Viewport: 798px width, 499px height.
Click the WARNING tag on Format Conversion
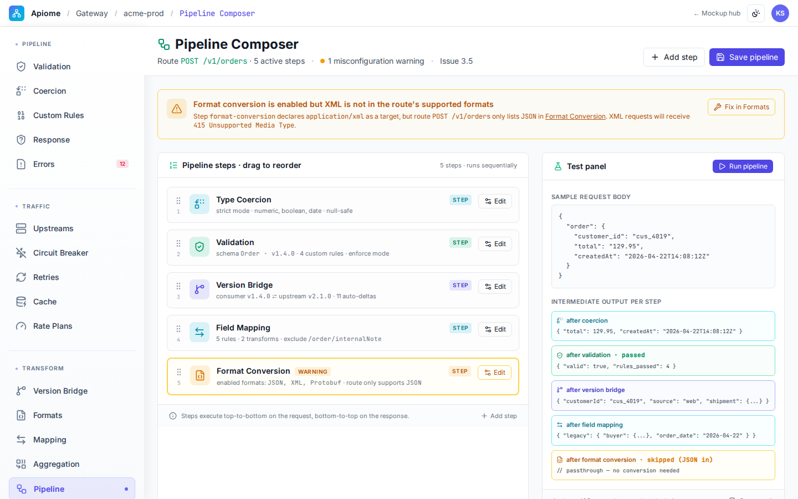point(313,372)
